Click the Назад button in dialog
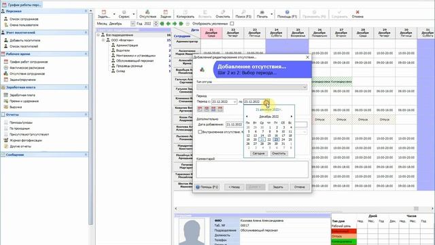 point(234,187)
